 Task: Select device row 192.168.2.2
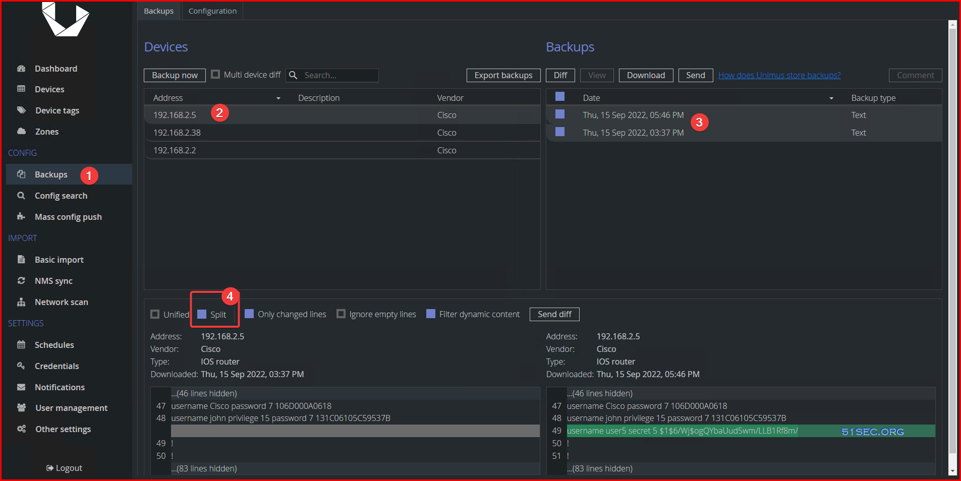pyautogui.click(x=342, y=150)
